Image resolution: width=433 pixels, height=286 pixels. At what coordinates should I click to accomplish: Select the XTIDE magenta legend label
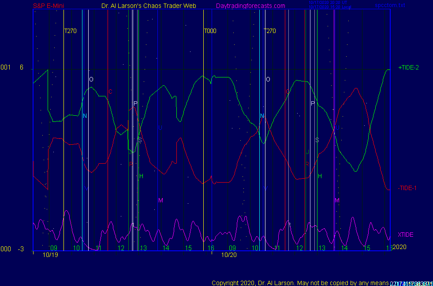(406, 235)
